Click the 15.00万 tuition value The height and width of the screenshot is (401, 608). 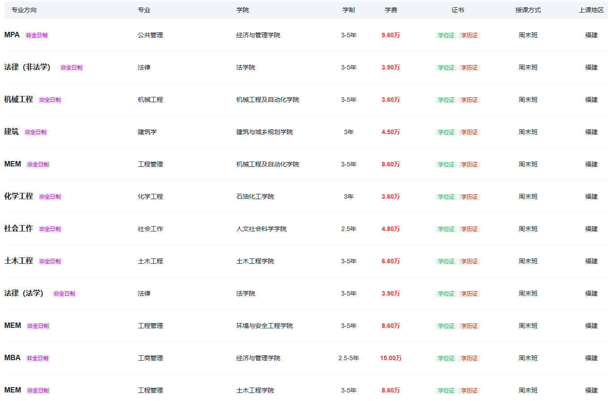tap(391, 358)
